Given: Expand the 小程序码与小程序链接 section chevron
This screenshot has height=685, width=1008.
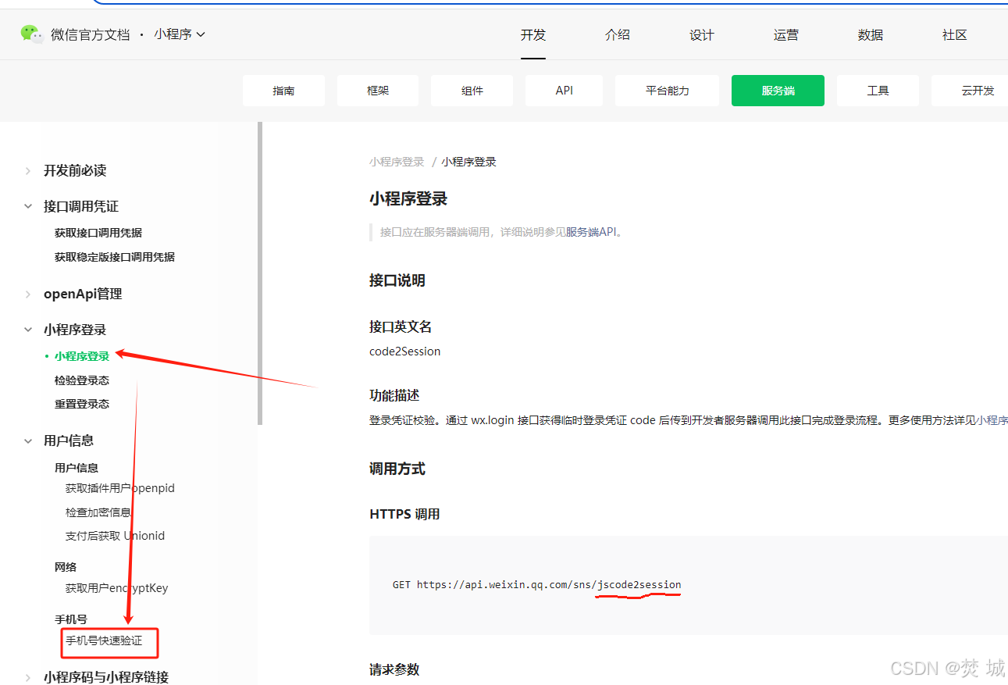Looking at the screenshot, I should 28,677.
